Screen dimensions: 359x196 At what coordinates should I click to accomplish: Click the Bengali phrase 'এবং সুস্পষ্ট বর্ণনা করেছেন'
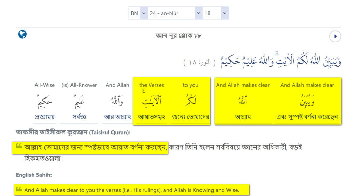pos(307,117)
